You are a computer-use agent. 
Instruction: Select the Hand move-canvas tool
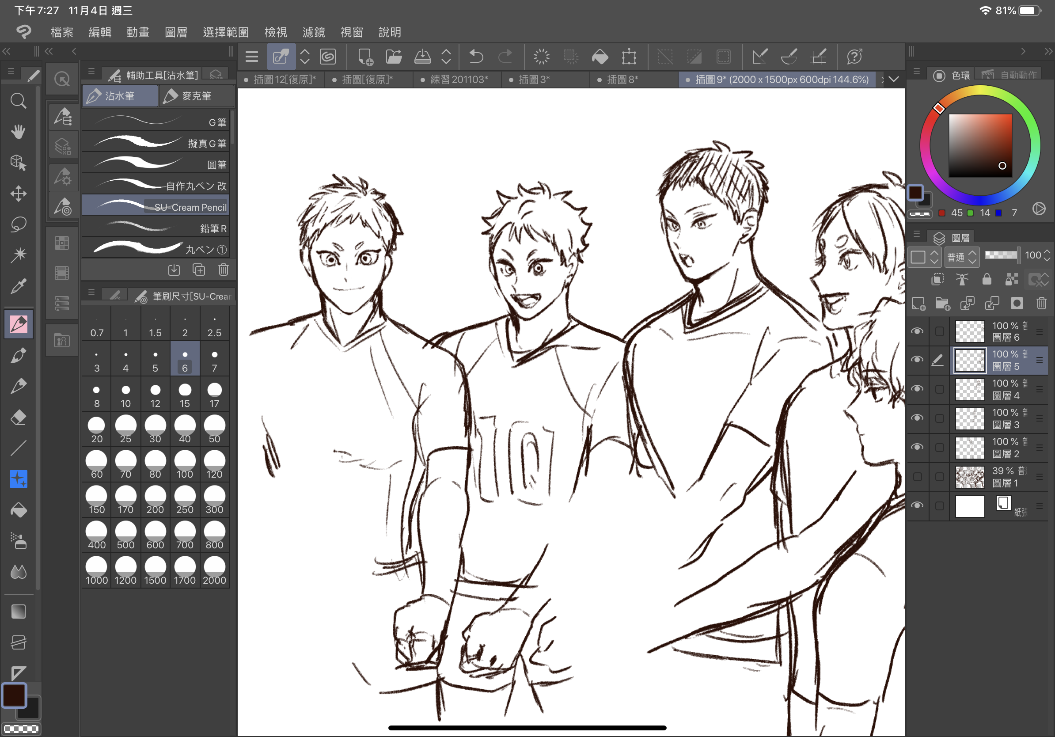click(x=19, y=131)
